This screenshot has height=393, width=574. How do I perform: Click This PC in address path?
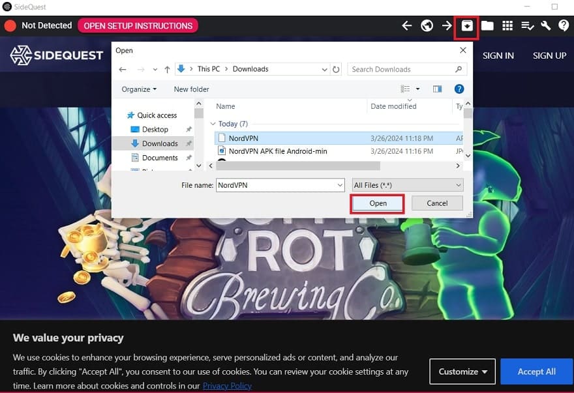(209, 69)
